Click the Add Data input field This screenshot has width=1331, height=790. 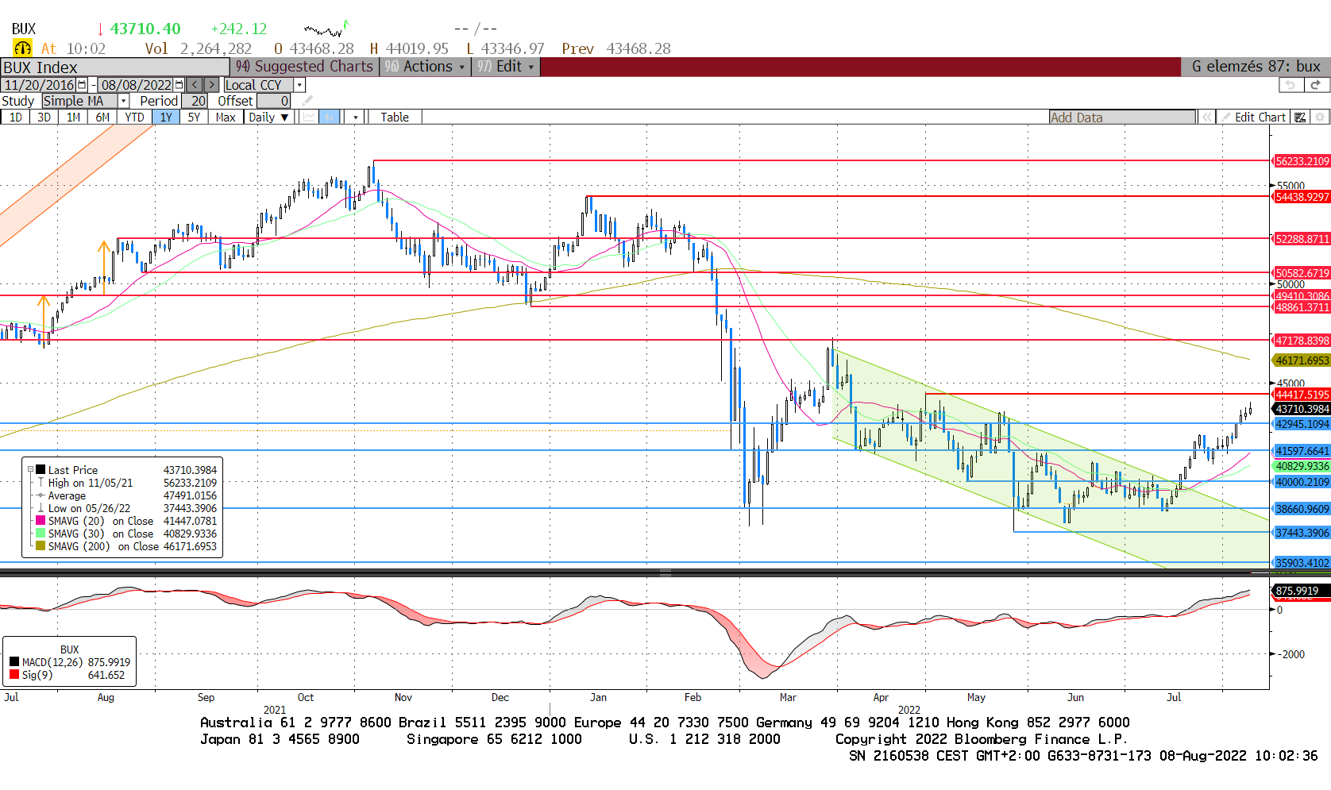tap(1122, 118)
